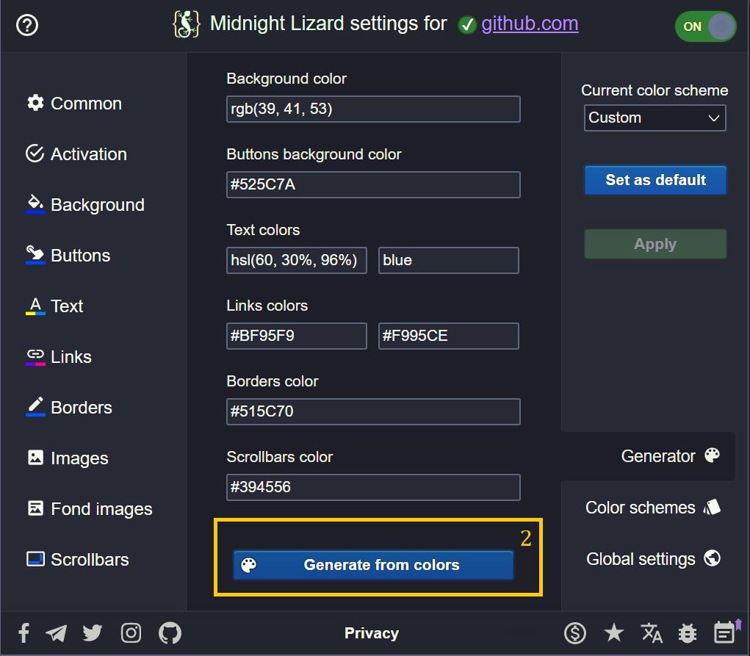The width and height of the screenshot is (750, 656).
Task: Click the Global settings globe icon
Action: click(712, 558)
